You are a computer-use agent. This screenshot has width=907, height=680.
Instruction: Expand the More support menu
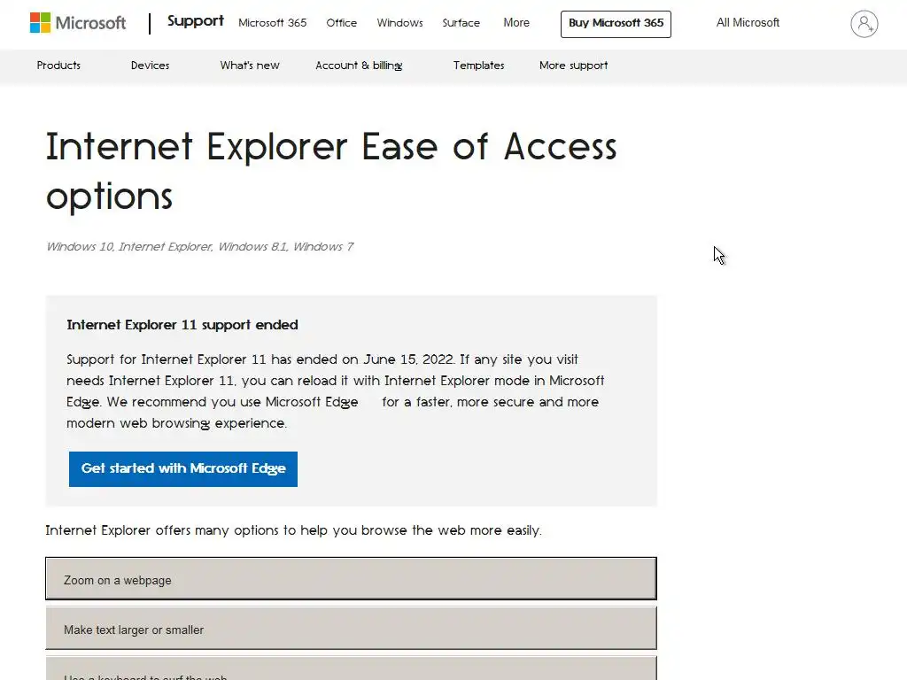coord(573,66)
